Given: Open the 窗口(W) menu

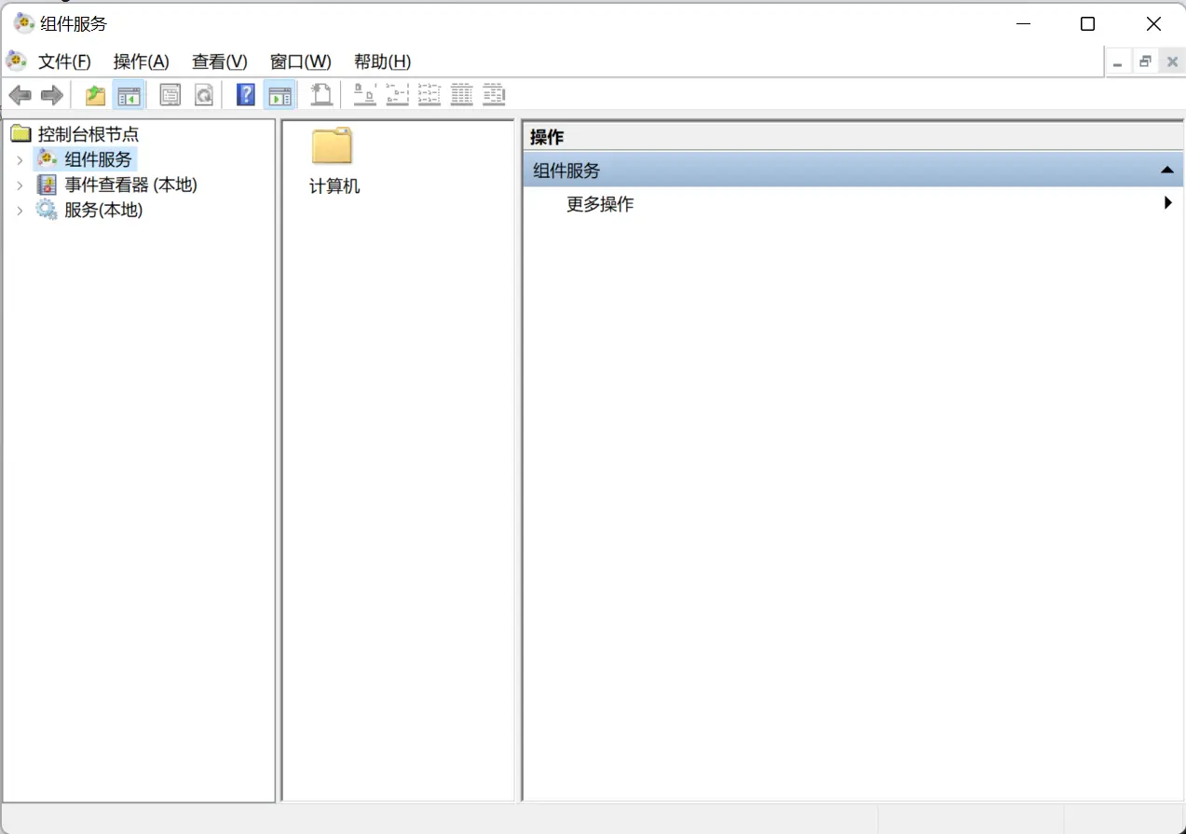Looking at the screenshot, I should click(x=300, y=62).
